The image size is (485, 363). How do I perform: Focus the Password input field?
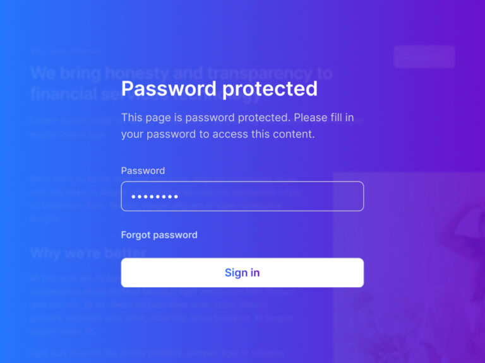point(242,197)
